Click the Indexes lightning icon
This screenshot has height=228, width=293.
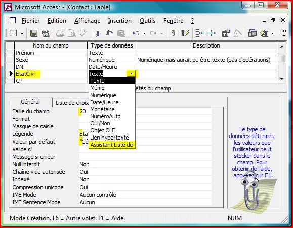pyautogui.click(x=185, y=33)
